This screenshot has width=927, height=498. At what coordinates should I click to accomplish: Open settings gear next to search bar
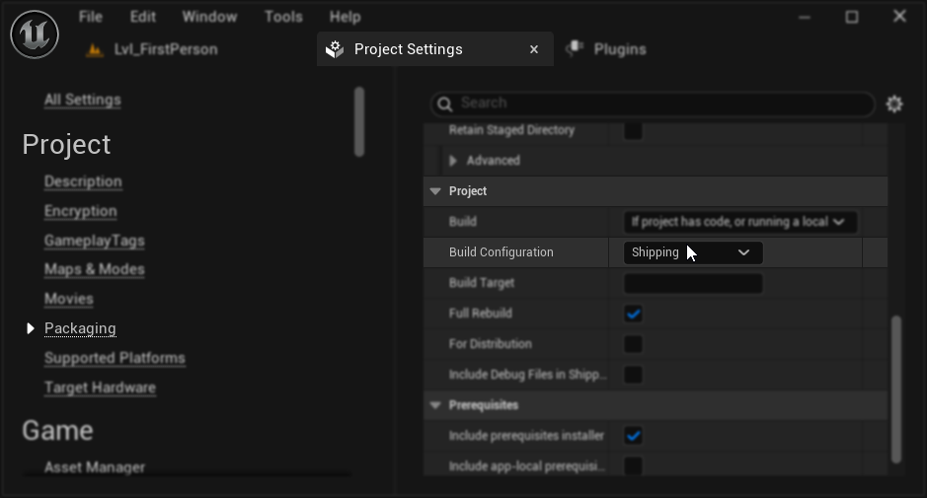[894, 104]
